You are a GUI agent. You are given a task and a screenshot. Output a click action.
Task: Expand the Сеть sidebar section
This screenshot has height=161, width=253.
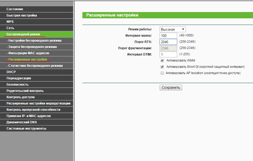(37, 28)
